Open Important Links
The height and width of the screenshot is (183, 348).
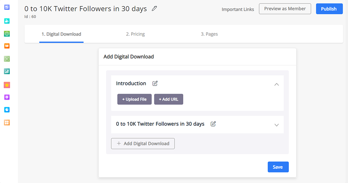(238, 9)
